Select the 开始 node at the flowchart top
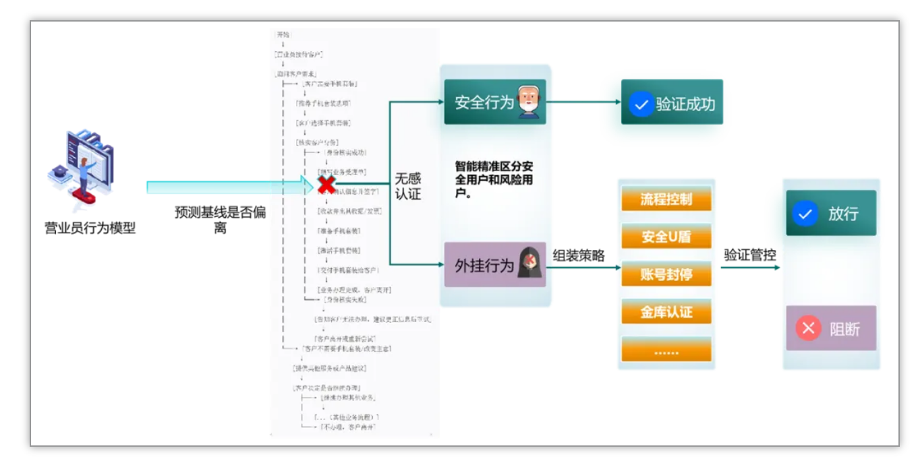The height and width of the screenshot is (469, 918). click(283, 34)
